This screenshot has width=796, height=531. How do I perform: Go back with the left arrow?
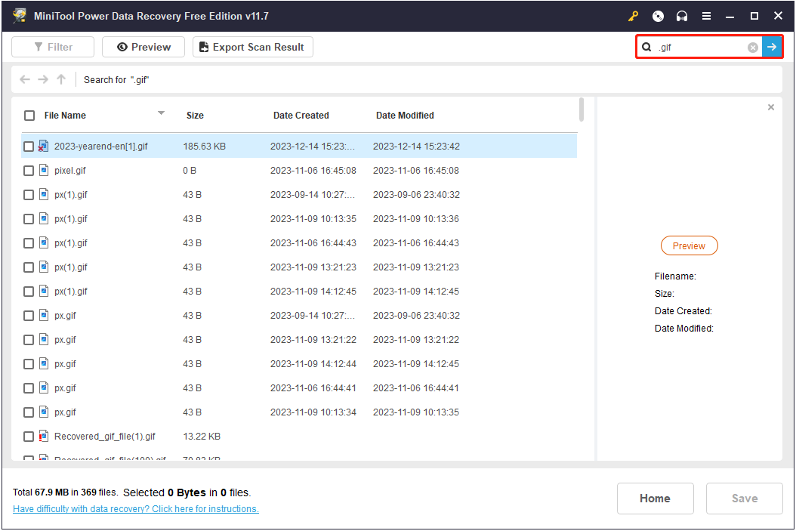click(24, 80)
